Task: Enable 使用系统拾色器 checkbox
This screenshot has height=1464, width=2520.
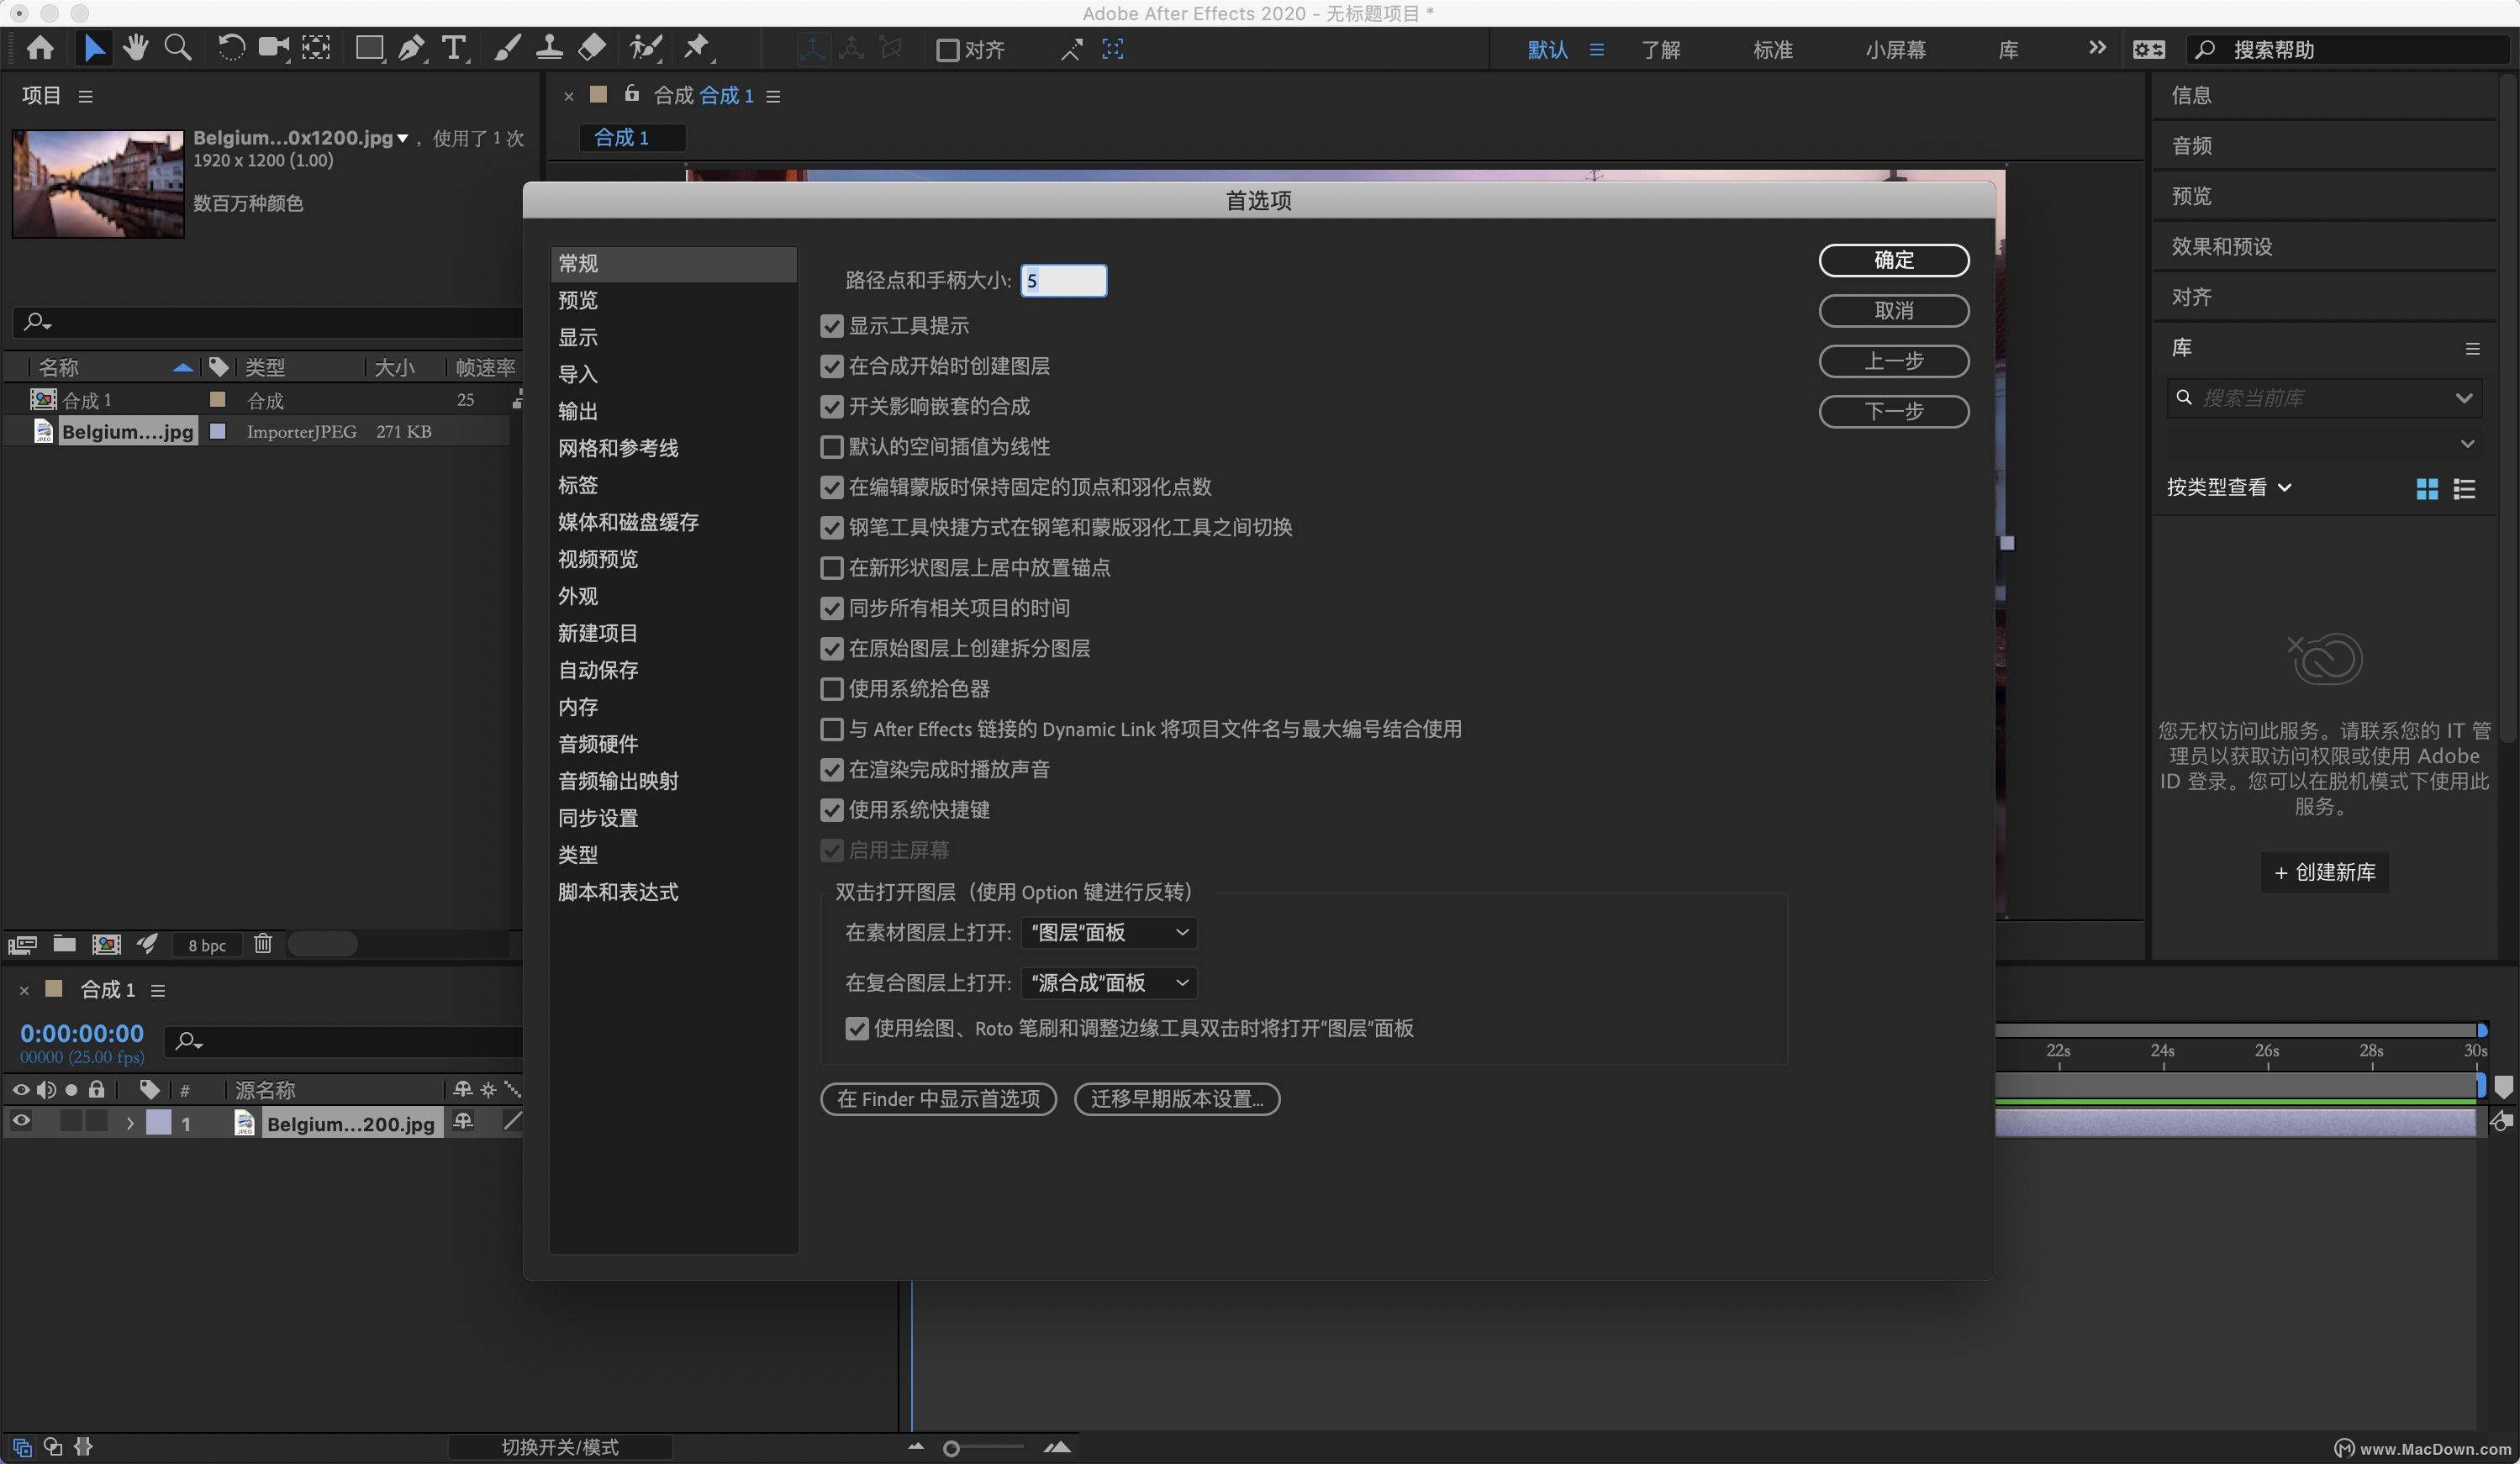Action: pyautogui.click(x=831, y=689)
